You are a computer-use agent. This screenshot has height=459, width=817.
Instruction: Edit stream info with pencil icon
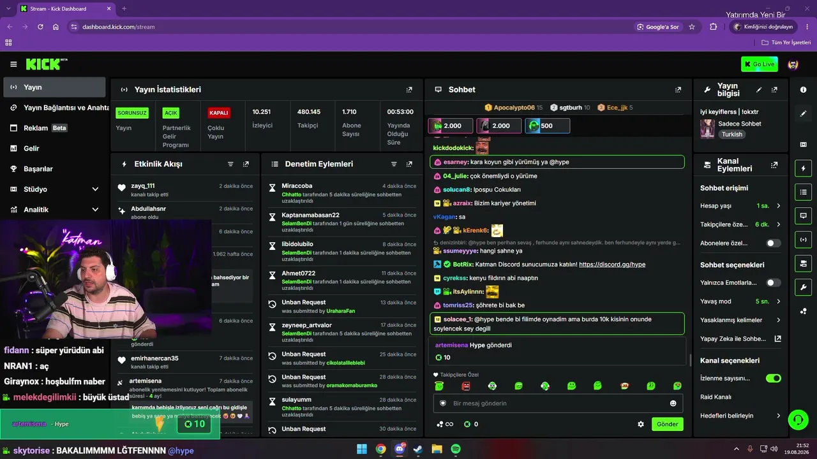click(x=759, y=90)
